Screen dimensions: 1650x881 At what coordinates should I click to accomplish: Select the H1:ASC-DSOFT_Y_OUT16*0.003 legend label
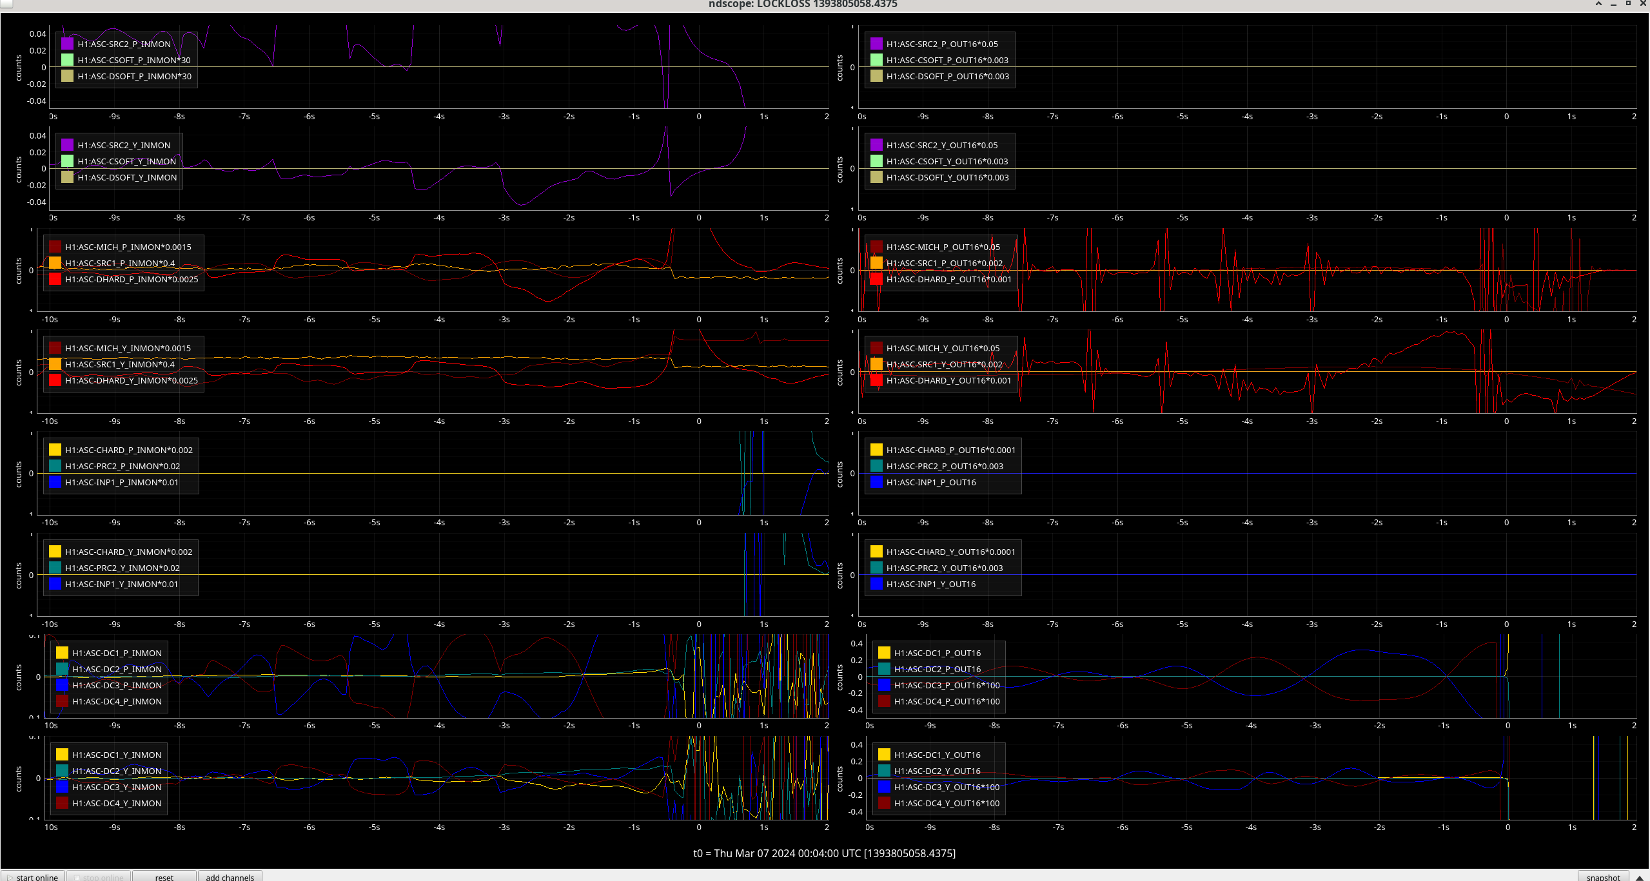[x=947, y=177]
